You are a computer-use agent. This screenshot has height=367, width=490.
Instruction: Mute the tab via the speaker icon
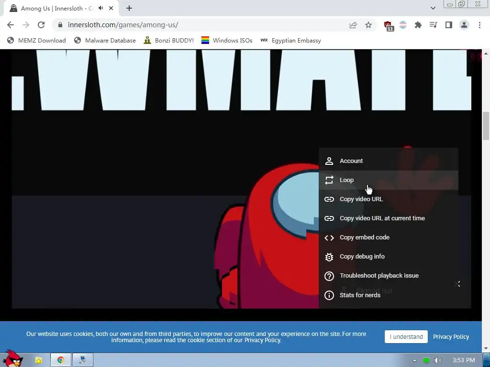pyautogui.click(x=100, y=8)
